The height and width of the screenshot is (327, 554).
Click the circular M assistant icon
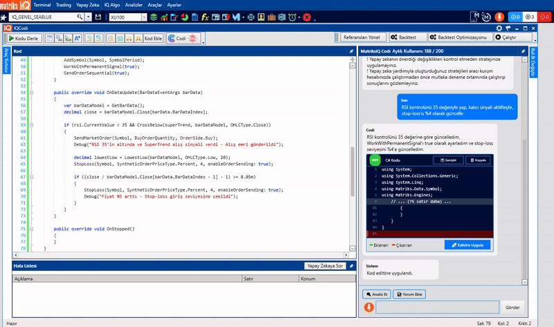click(x=486, y=17)
